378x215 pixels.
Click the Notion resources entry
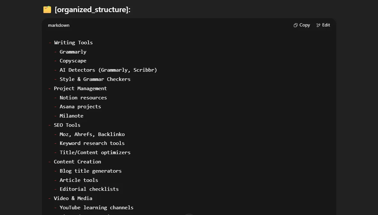click(83, 97)
